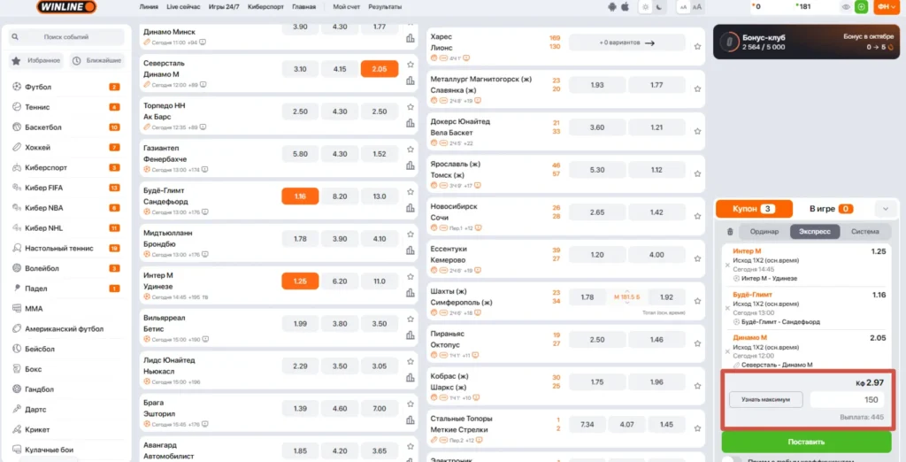Favorite the Харес – Лионс match
The width and height of the screenshot is (906, 462).
click(697, 46)
